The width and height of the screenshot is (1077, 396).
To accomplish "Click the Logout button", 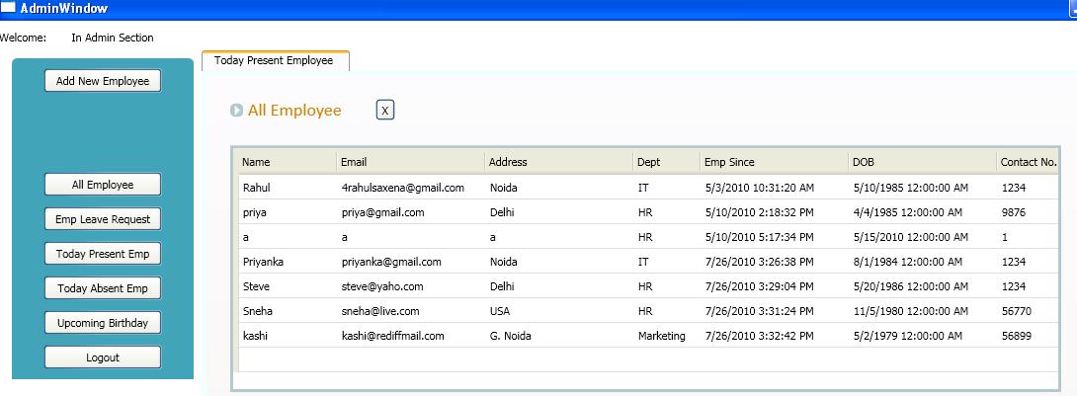I will [x=103, y=357].
